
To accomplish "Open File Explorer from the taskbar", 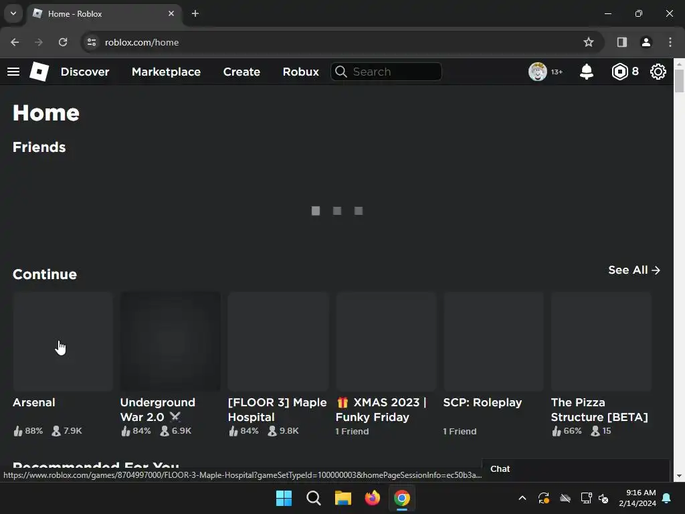I will [x=343, y=498].
